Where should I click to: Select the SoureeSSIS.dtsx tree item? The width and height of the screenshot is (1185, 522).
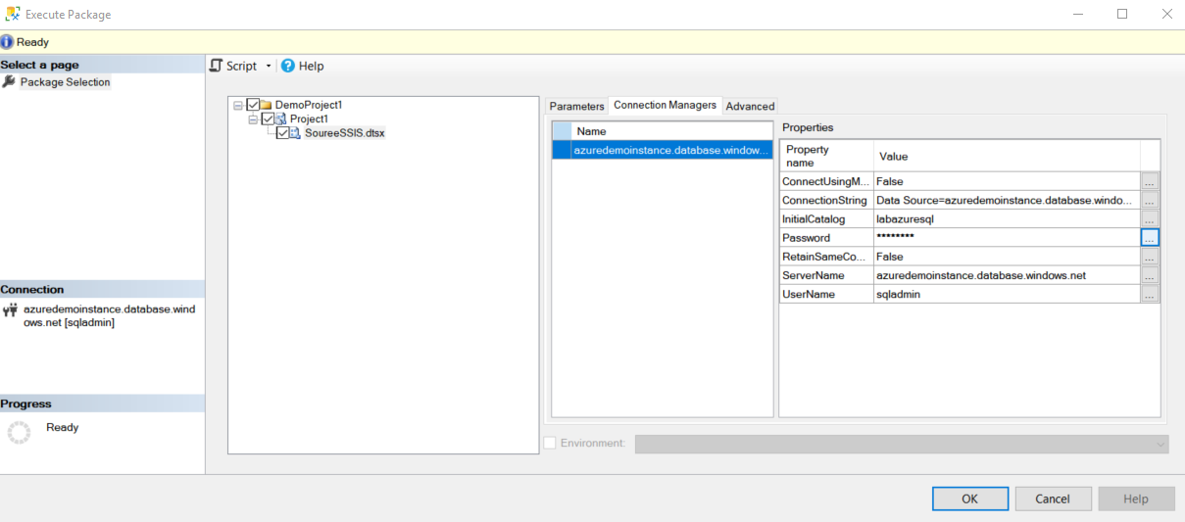click(345, 133)
